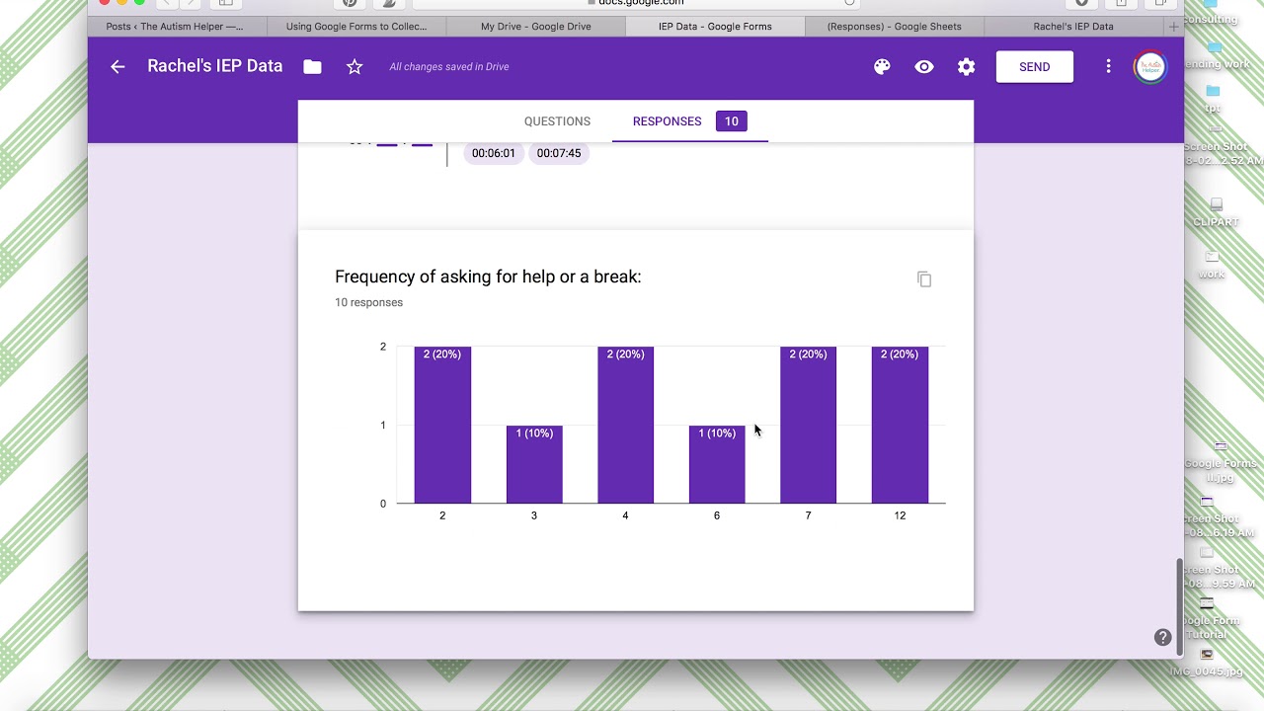This screenshot has width=1264, height=711.
Task: Click the bar for value 3
Action: 534,464
